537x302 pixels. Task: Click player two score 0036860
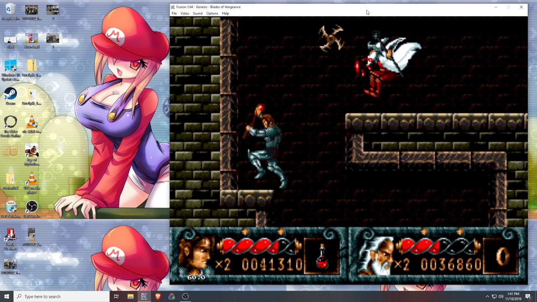pos(451,265)
